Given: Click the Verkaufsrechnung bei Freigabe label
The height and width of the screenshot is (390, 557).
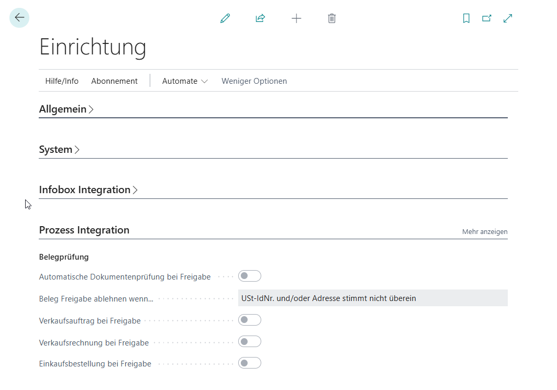Looking at the screenshot, I should 94,343.
